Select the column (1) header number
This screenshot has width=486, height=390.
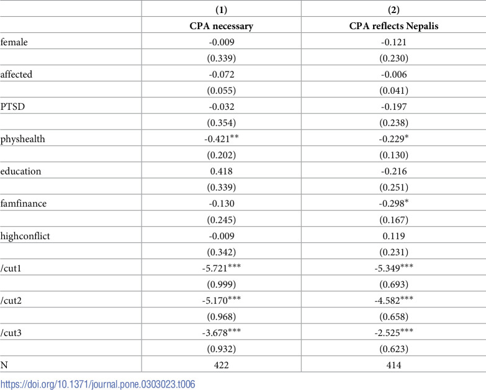tap(222, 9)
